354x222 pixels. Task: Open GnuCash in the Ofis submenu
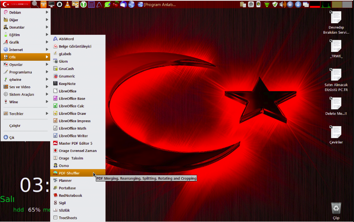click(x=78, y=69)
